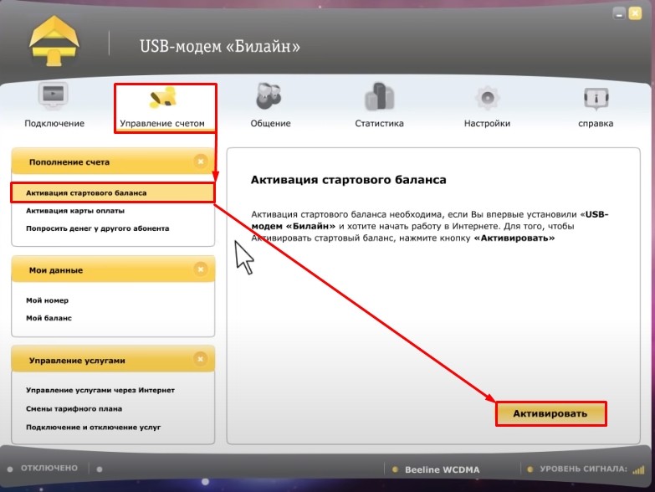Click the signal strength bars icon
This screenshot has width=655, height=492.
(638, 469)
